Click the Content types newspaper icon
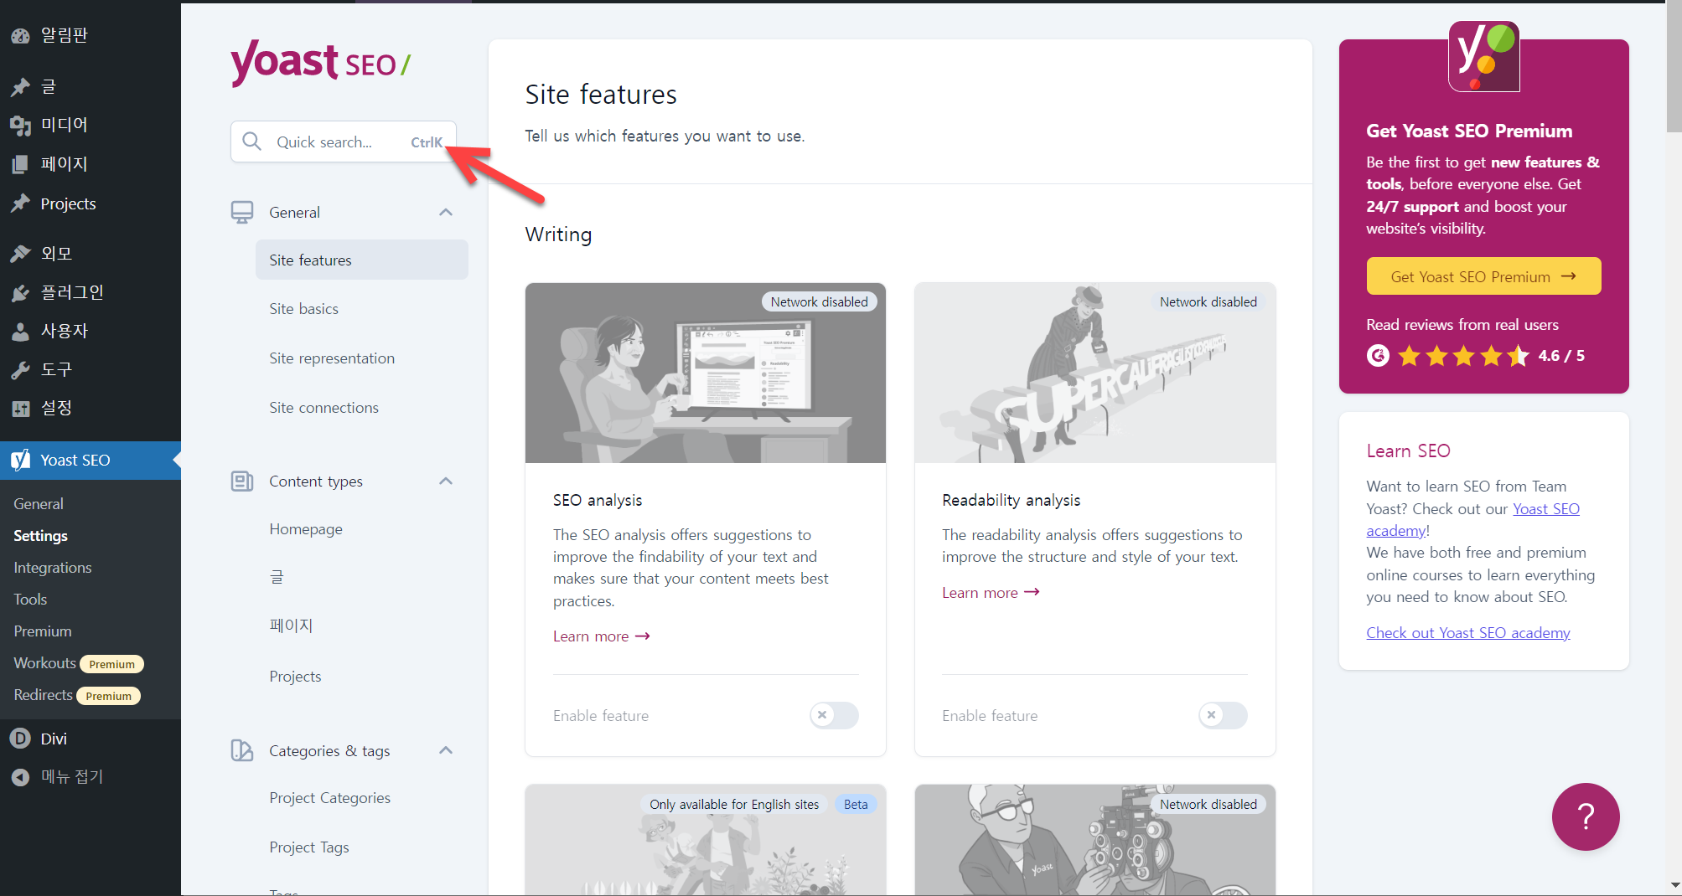Viewport: 1682px width, 896px height. (x=242, y=481)
